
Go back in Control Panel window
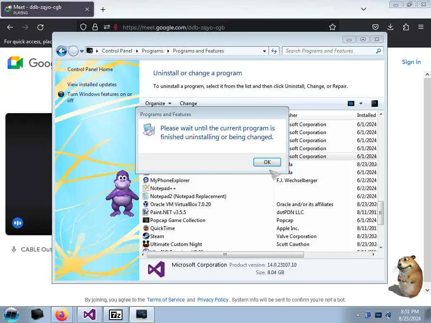coord(61,51)
